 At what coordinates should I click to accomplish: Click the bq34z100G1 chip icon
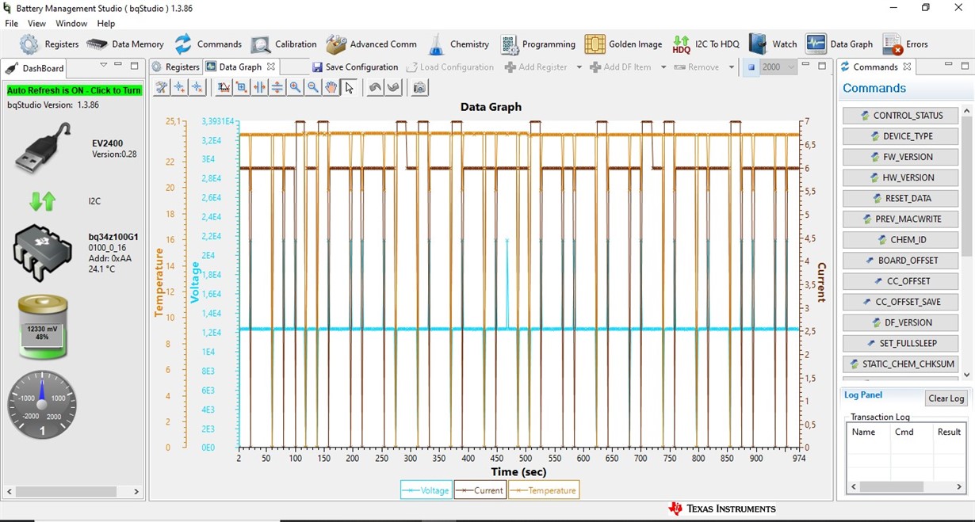tap(43, 253)
